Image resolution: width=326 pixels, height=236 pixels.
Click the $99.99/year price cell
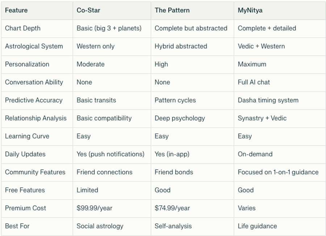click(94, 208)
